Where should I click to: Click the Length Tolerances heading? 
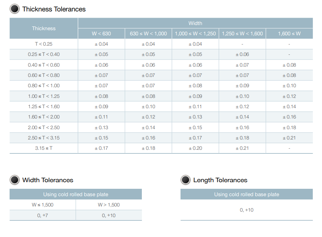coord(220,180)
